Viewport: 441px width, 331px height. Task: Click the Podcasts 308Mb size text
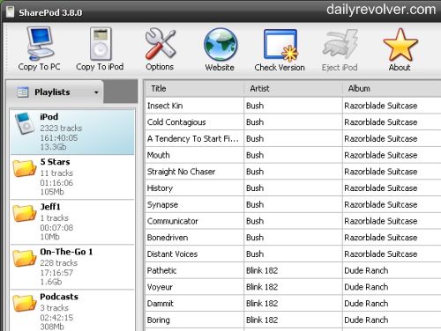click(52, 327)
